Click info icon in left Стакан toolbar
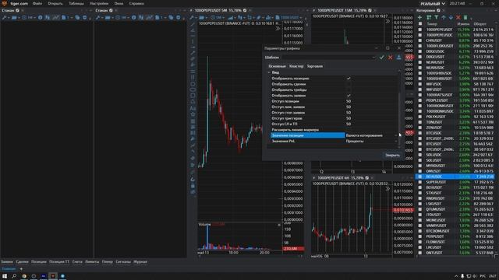499x280 pixels. (x=40, y=17)
